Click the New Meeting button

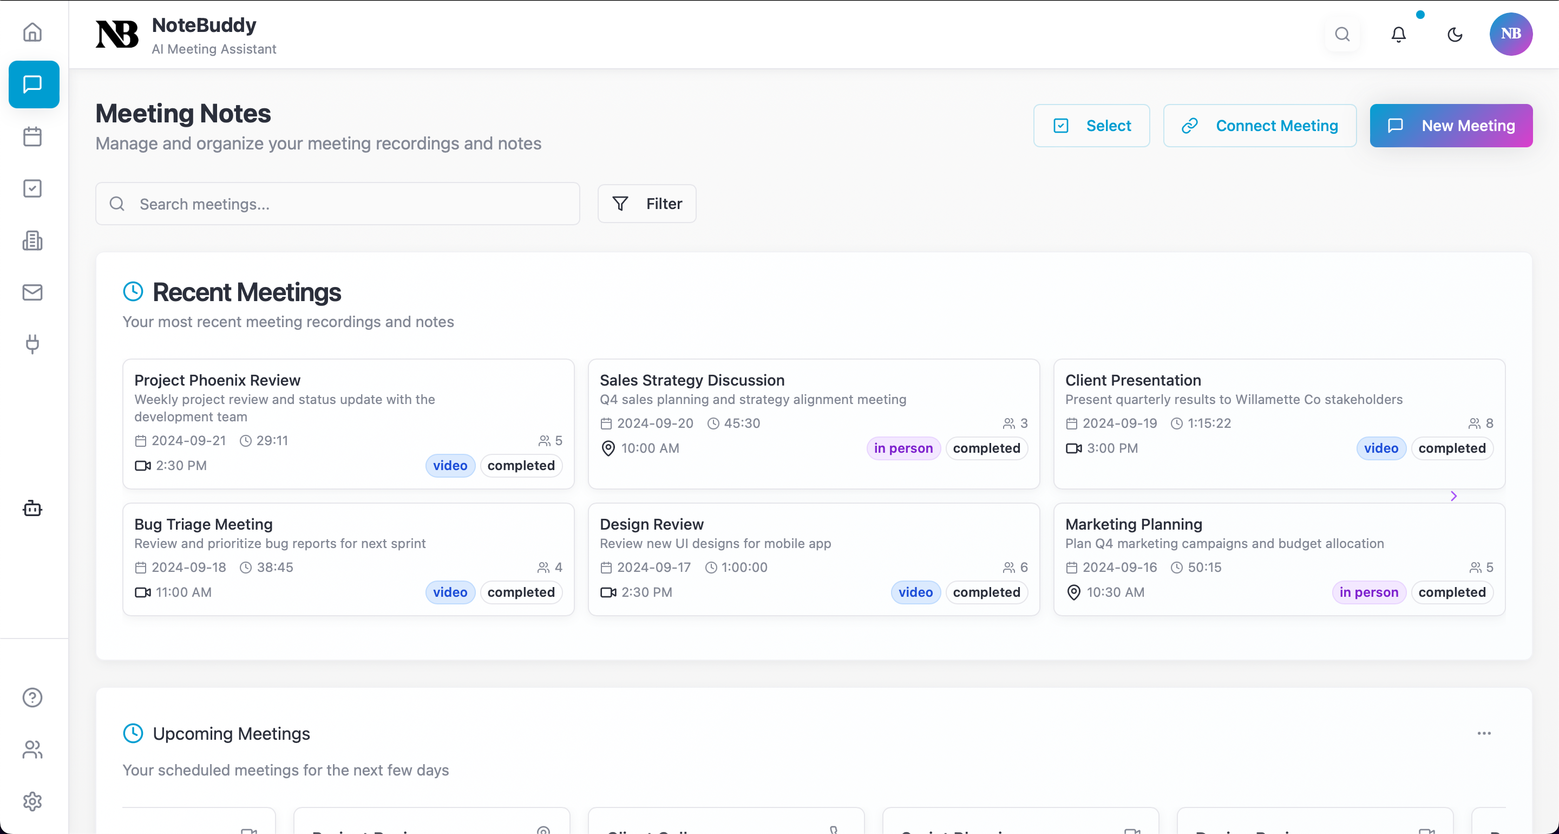click(x=1451, y=126)
